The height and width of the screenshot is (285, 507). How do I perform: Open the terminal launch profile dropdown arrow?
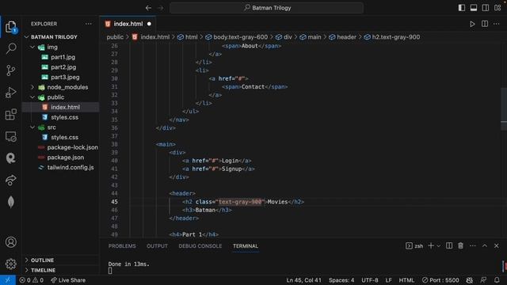point(438,246)
